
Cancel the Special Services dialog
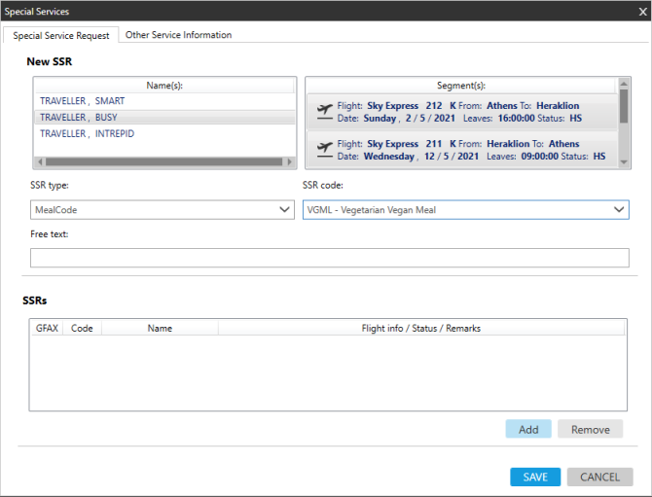click(599, 477)
